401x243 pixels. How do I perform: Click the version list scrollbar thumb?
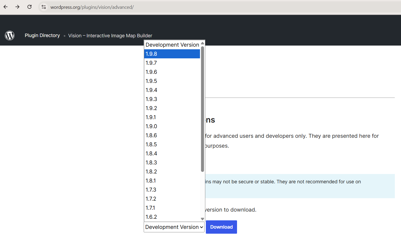(202, 109)
